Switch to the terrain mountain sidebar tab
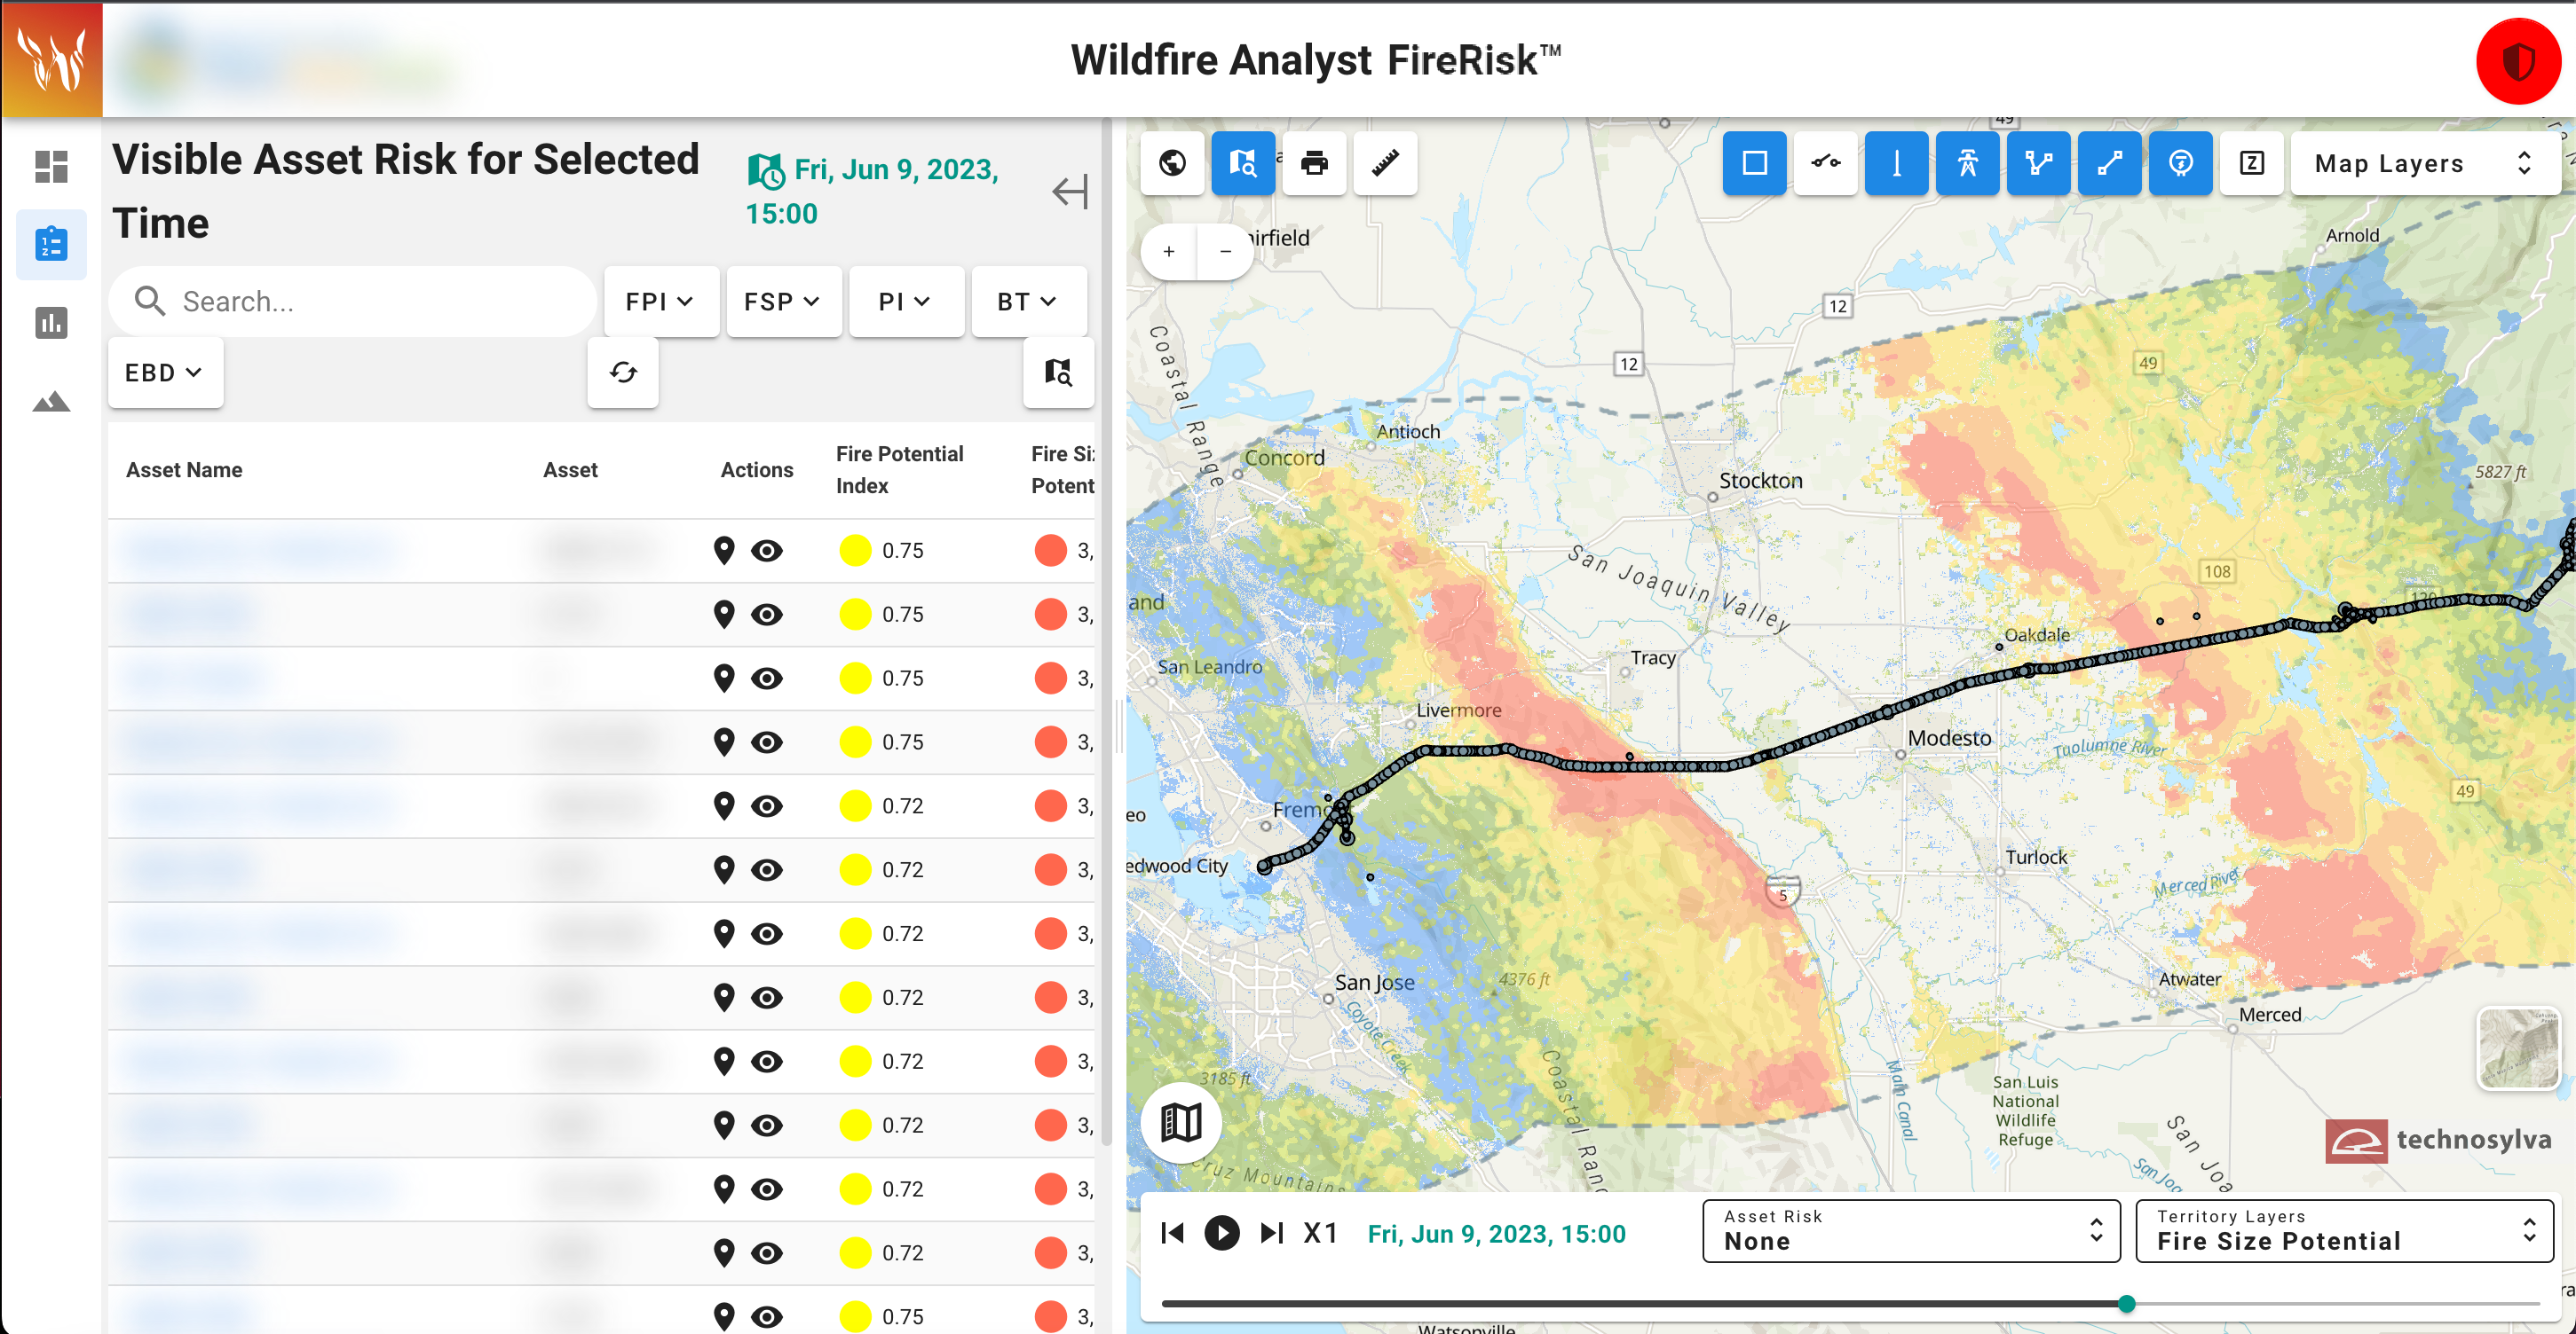2576x1334 pixels. [x=51, y=402]
